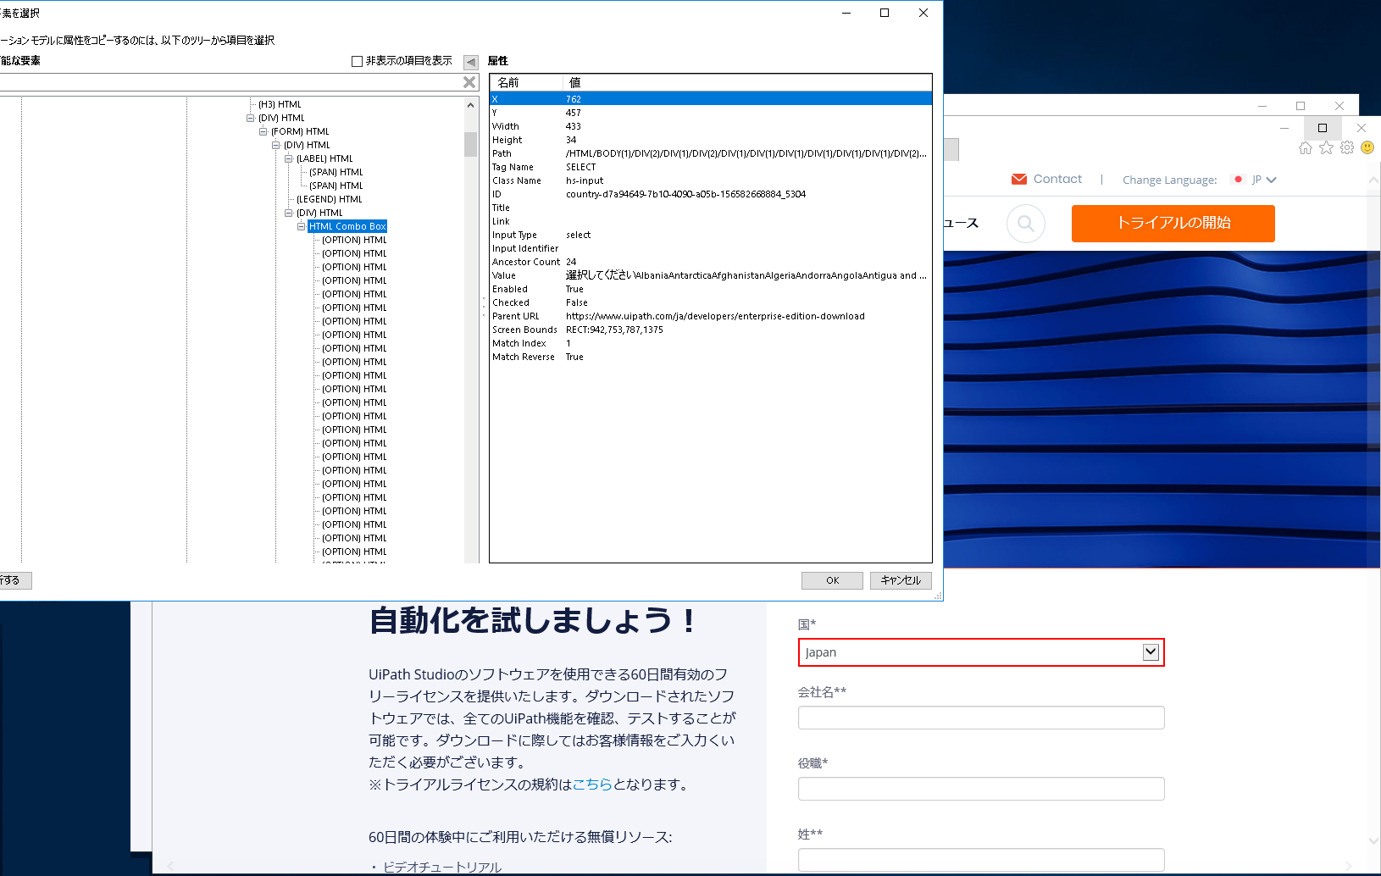Collapse the (LABEL) HTML node with its minus box
Viewport: 1381px width, 876px height.
click(289, 159)
